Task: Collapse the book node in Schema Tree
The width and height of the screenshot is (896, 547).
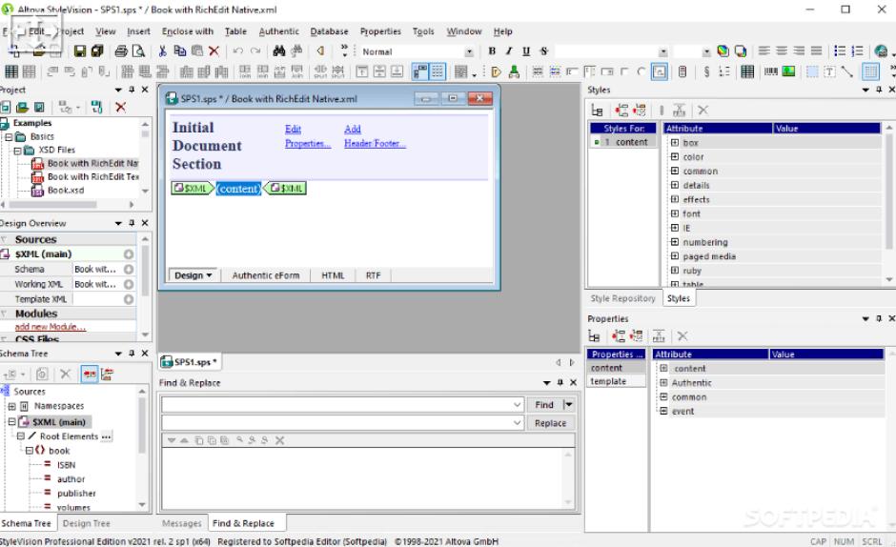Action: (29, 451)
